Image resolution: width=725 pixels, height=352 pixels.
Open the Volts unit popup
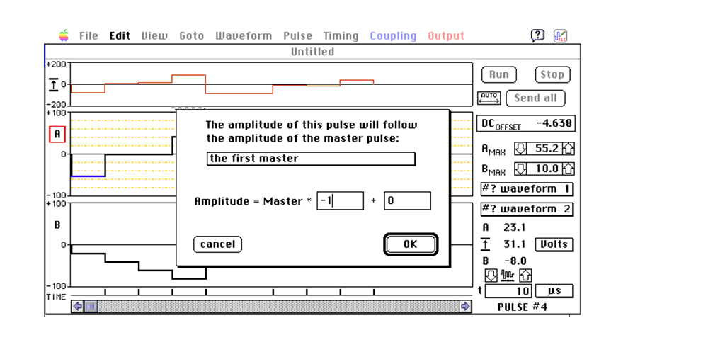tap(554, 244)
